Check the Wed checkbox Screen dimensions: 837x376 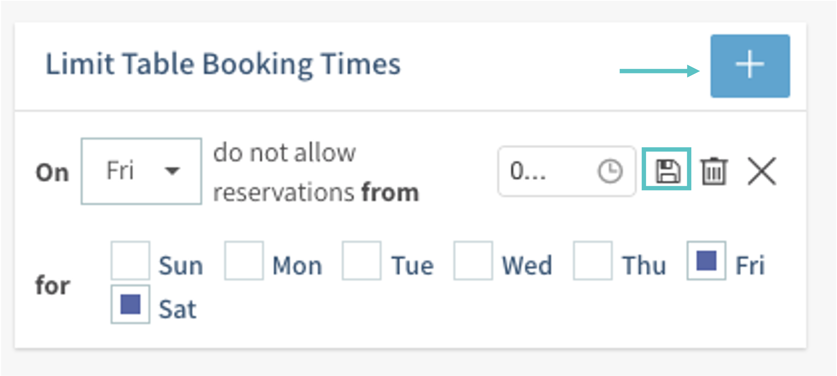tap(473, 260)
